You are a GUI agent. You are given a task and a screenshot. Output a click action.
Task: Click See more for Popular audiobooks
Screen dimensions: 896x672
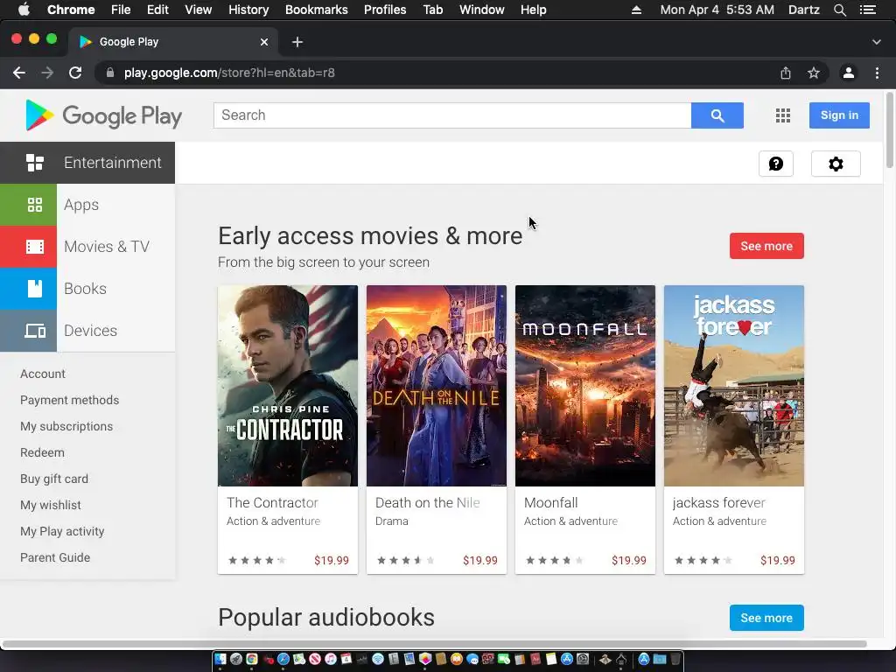[766, 618]
